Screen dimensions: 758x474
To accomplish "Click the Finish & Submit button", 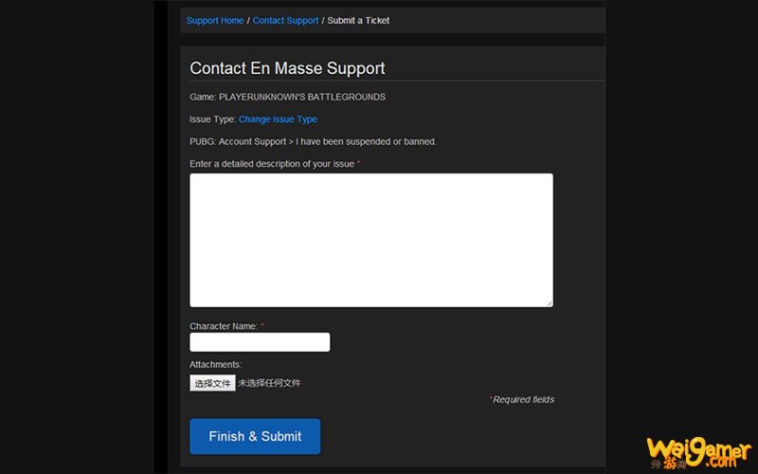I will [255, 436].
